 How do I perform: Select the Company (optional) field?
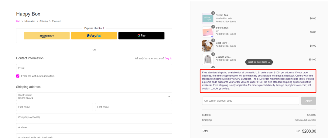94,117
